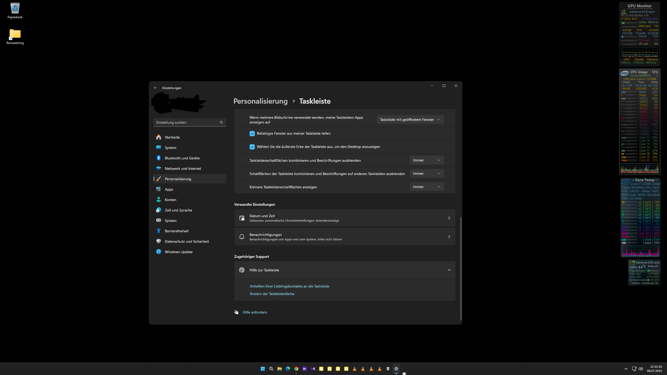Select Personalisierung in the breadcrumb
This screenshot has width=667, height=375.
tap(260, 101)
